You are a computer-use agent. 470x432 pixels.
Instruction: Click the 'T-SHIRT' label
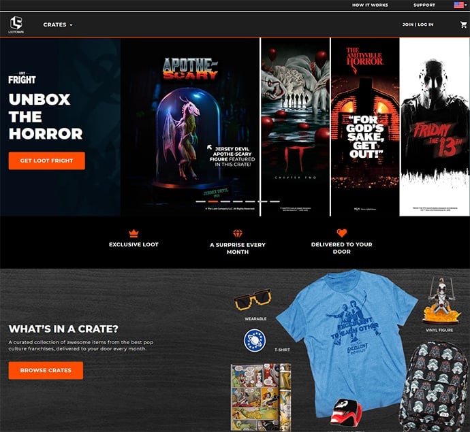coord(282,350)
